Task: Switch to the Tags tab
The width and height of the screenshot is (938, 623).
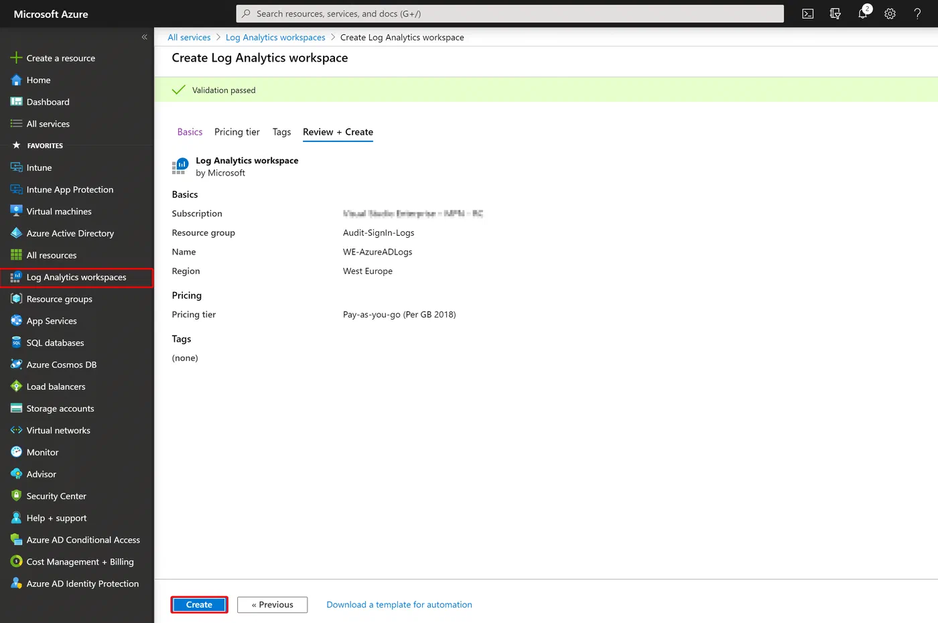Action: click(281, 132)
